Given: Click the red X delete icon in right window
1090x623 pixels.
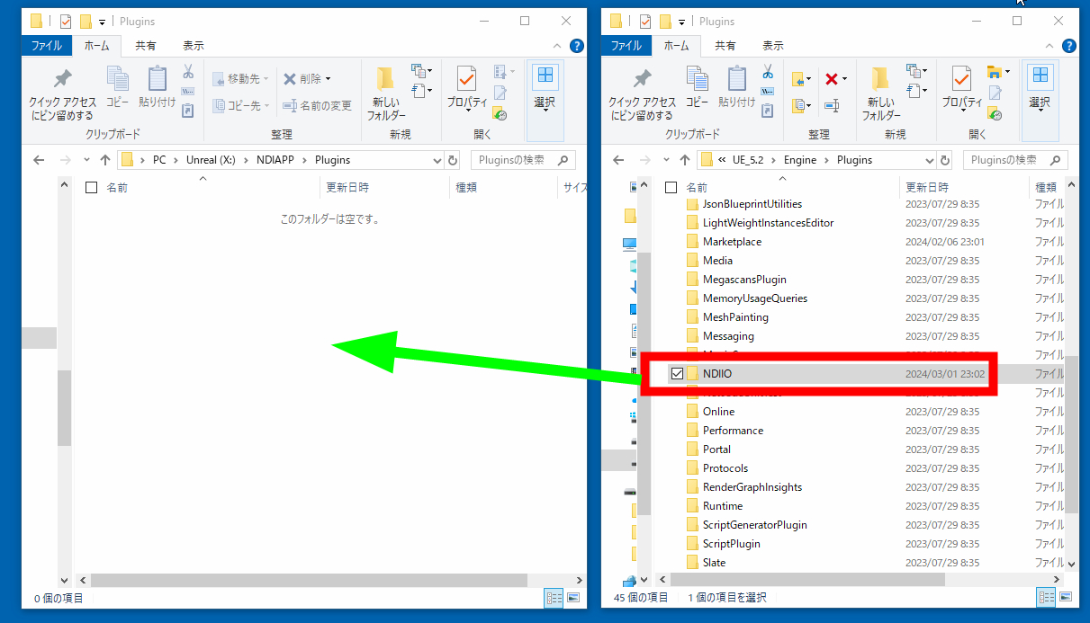Looking at the screenshot, I should [x=831, y=79].
